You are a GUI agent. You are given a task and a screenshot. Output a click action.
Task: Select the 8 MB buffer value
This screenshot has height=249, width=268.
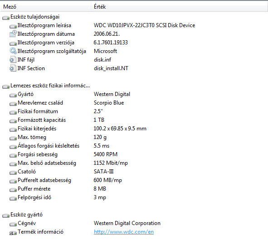pyautogui.click(x=100, y=189)
